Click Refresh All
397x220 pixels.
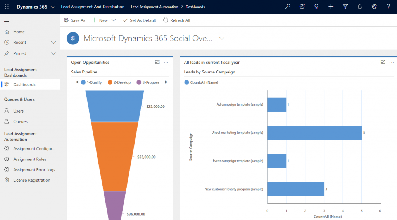(176, 20)
